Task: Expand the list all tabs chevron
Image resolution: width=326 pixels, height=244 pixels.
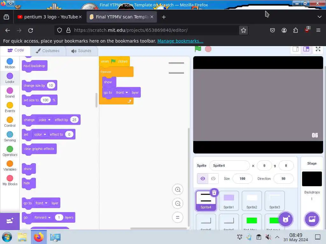Action: (x=320, y=17)
